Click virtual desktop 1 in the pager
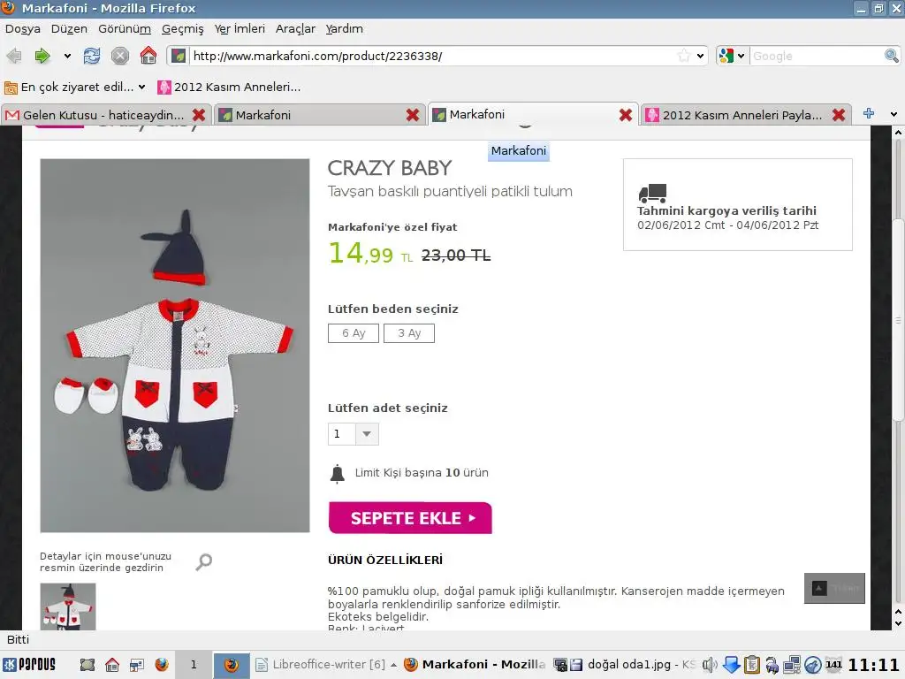 194,665
